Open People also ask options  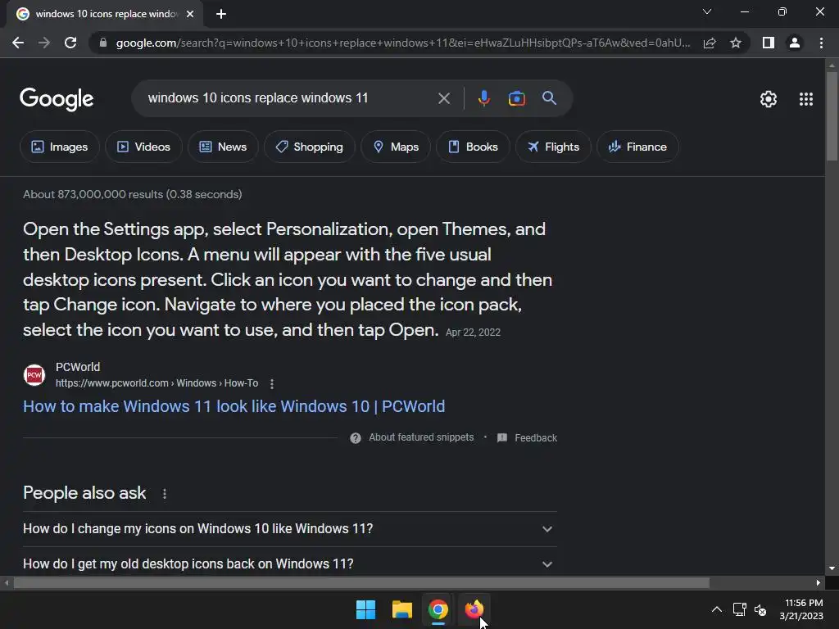[x=164, y=494]
